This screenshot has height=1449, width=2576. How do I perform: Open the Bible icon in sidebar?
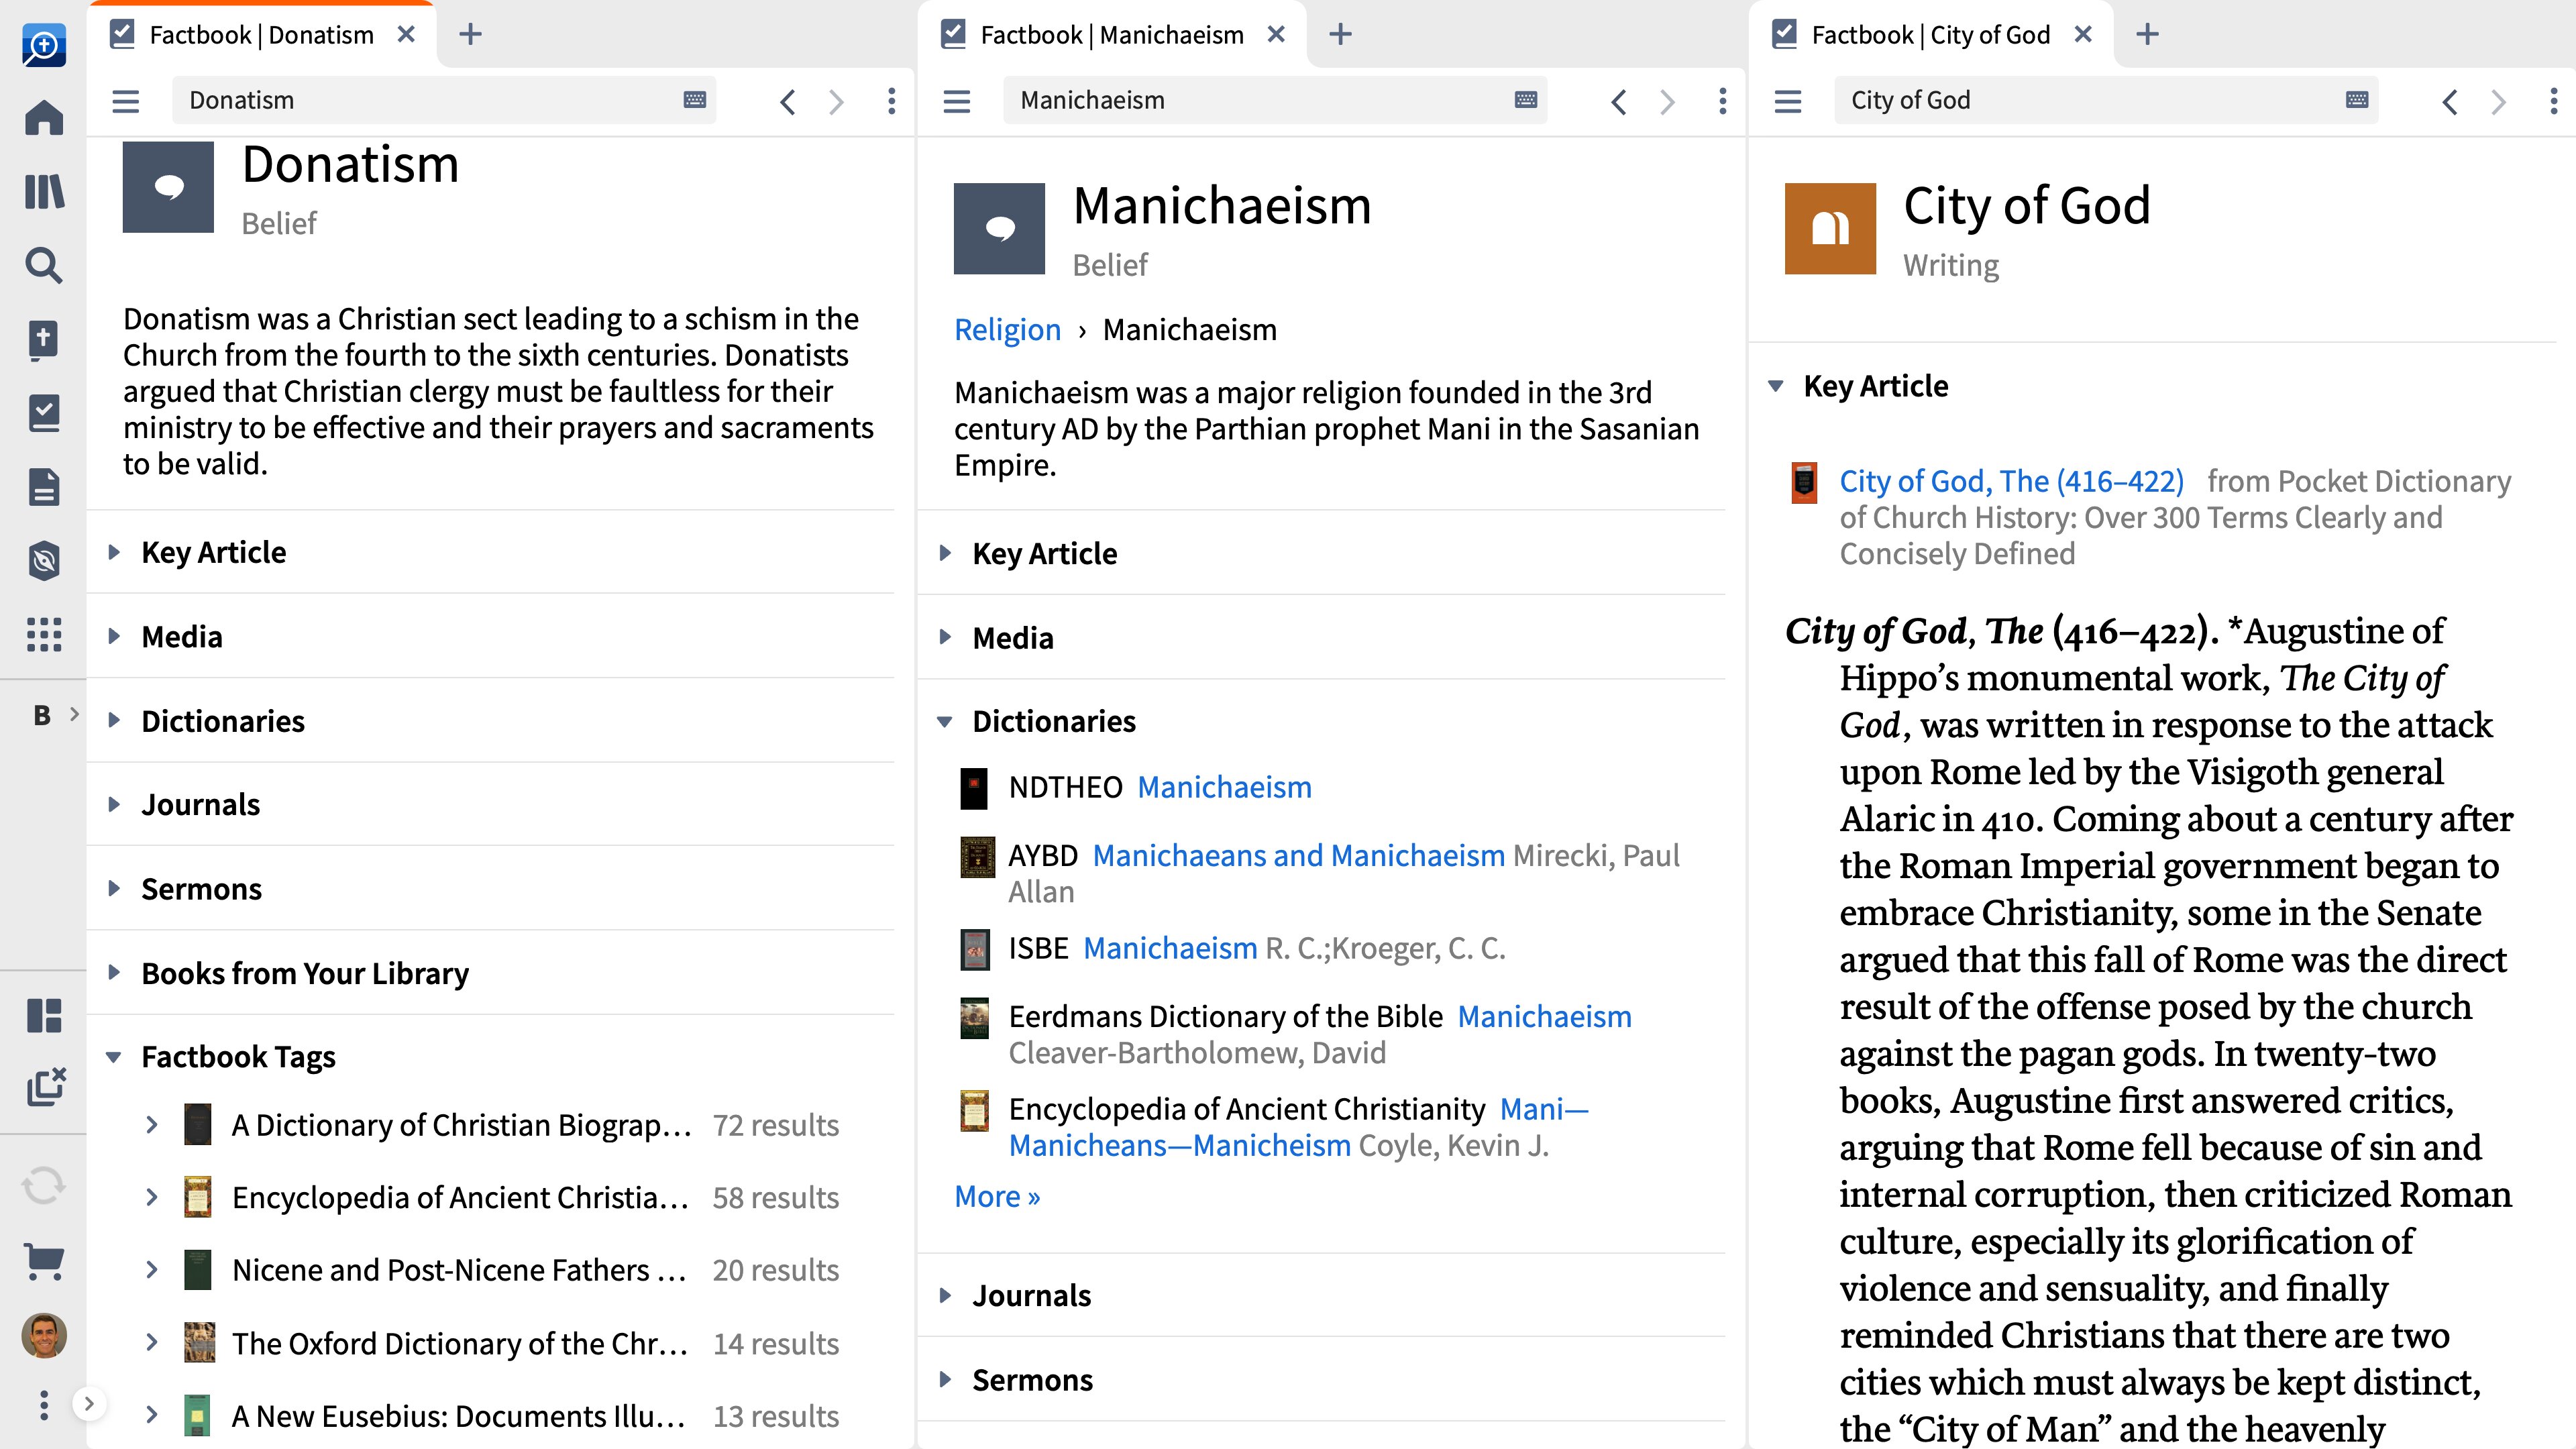click(44, 339)
